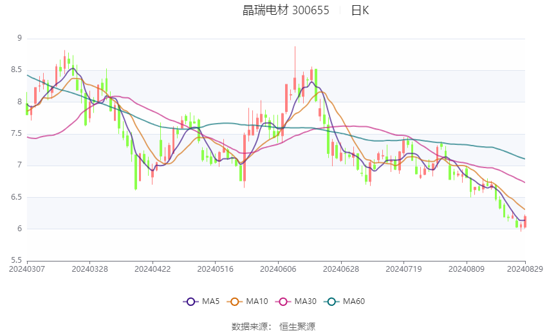Click the x-axis date label 20240516
Viewport: 547px width, 333px height.
point(215,269)
